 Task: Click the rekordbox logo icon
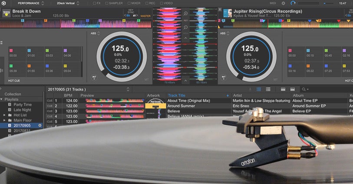3,3
